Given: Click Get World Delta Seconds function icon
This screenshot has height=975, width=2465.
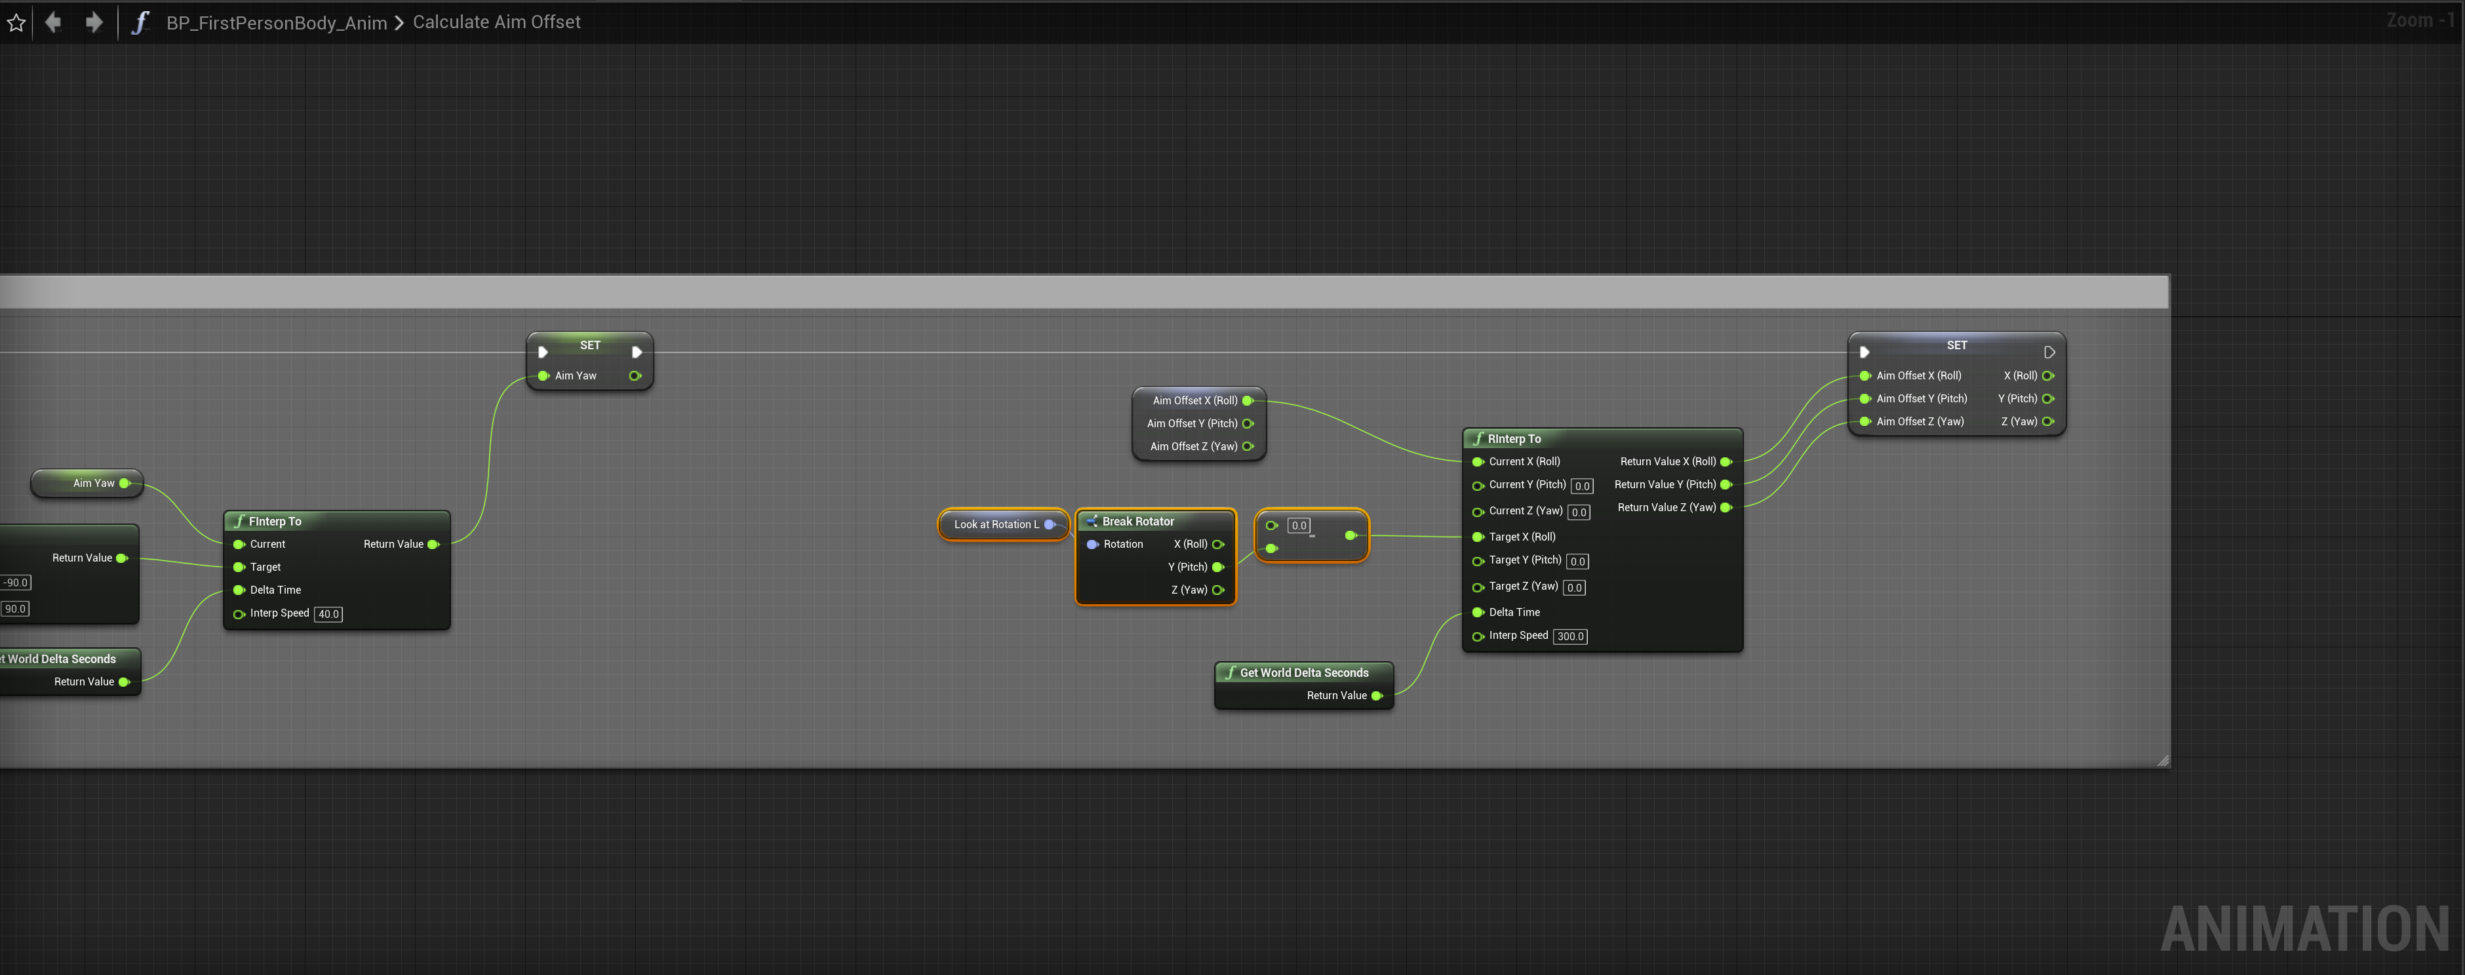Looking at the screenshot, I should tap(1231, 673).
